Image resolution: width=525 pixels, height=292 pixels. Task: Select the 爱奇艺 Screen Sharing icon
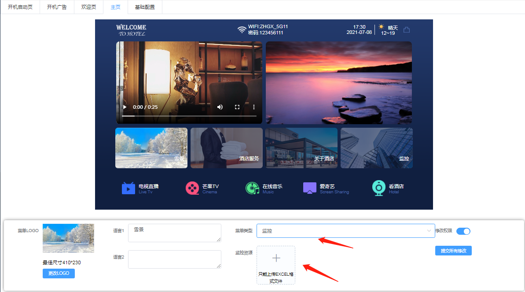(310, 188)
